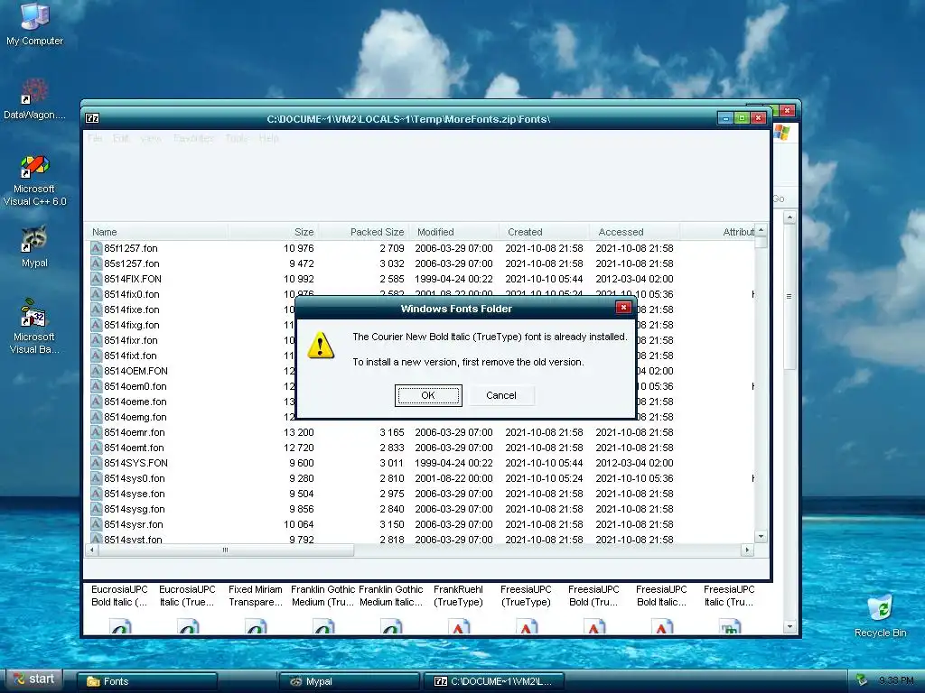Select EucrosiaUPC Bold Italic in Fonts window
The height and width of the screenshot is (693, 925).
point(120,596)
